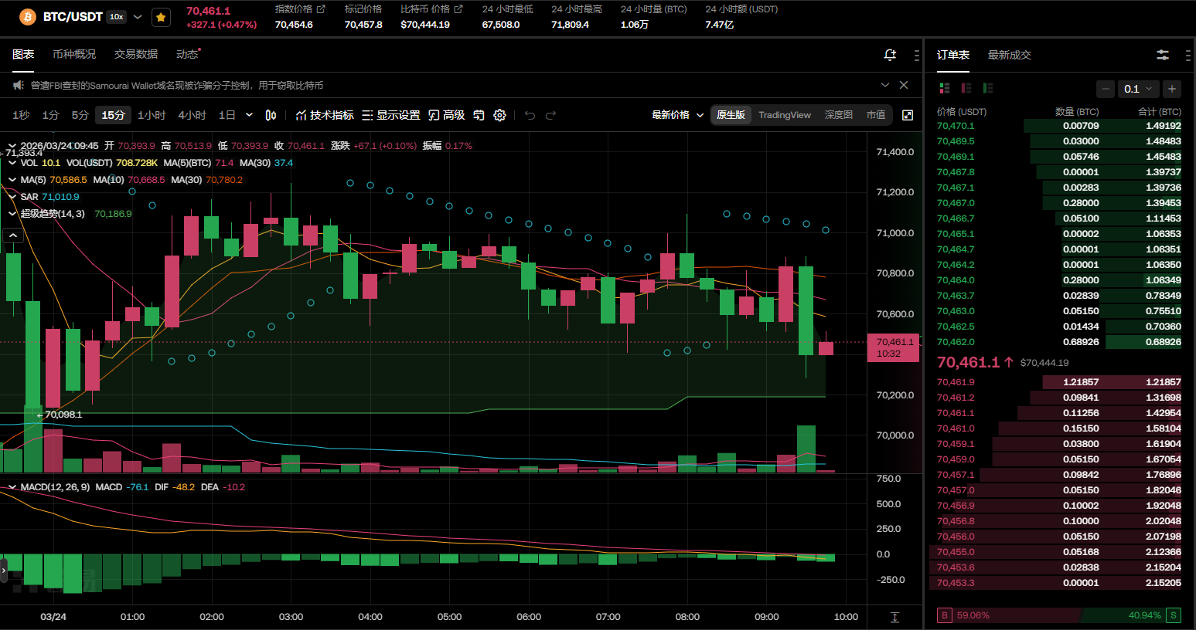Show both buy and sell orders view
Viewport: 1196px width, 630px height.
click(944, 89)
